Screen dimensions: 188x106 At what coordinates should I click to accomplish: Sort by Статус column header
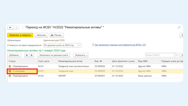[x=22, y=61]
